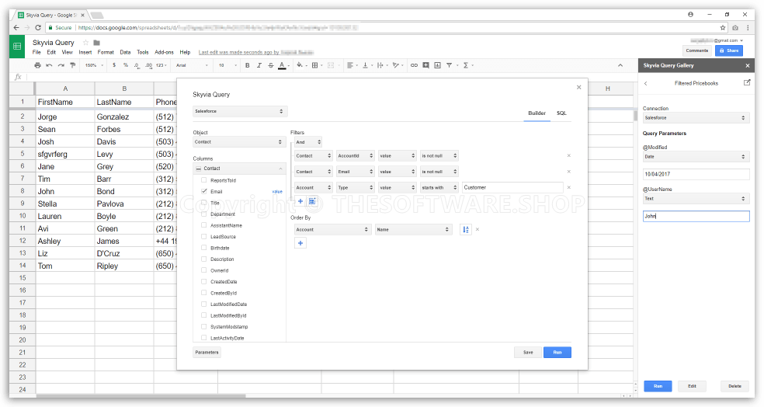Format as percent with % icon
Screen dimensions: 764x407
(x=125, y=65)
